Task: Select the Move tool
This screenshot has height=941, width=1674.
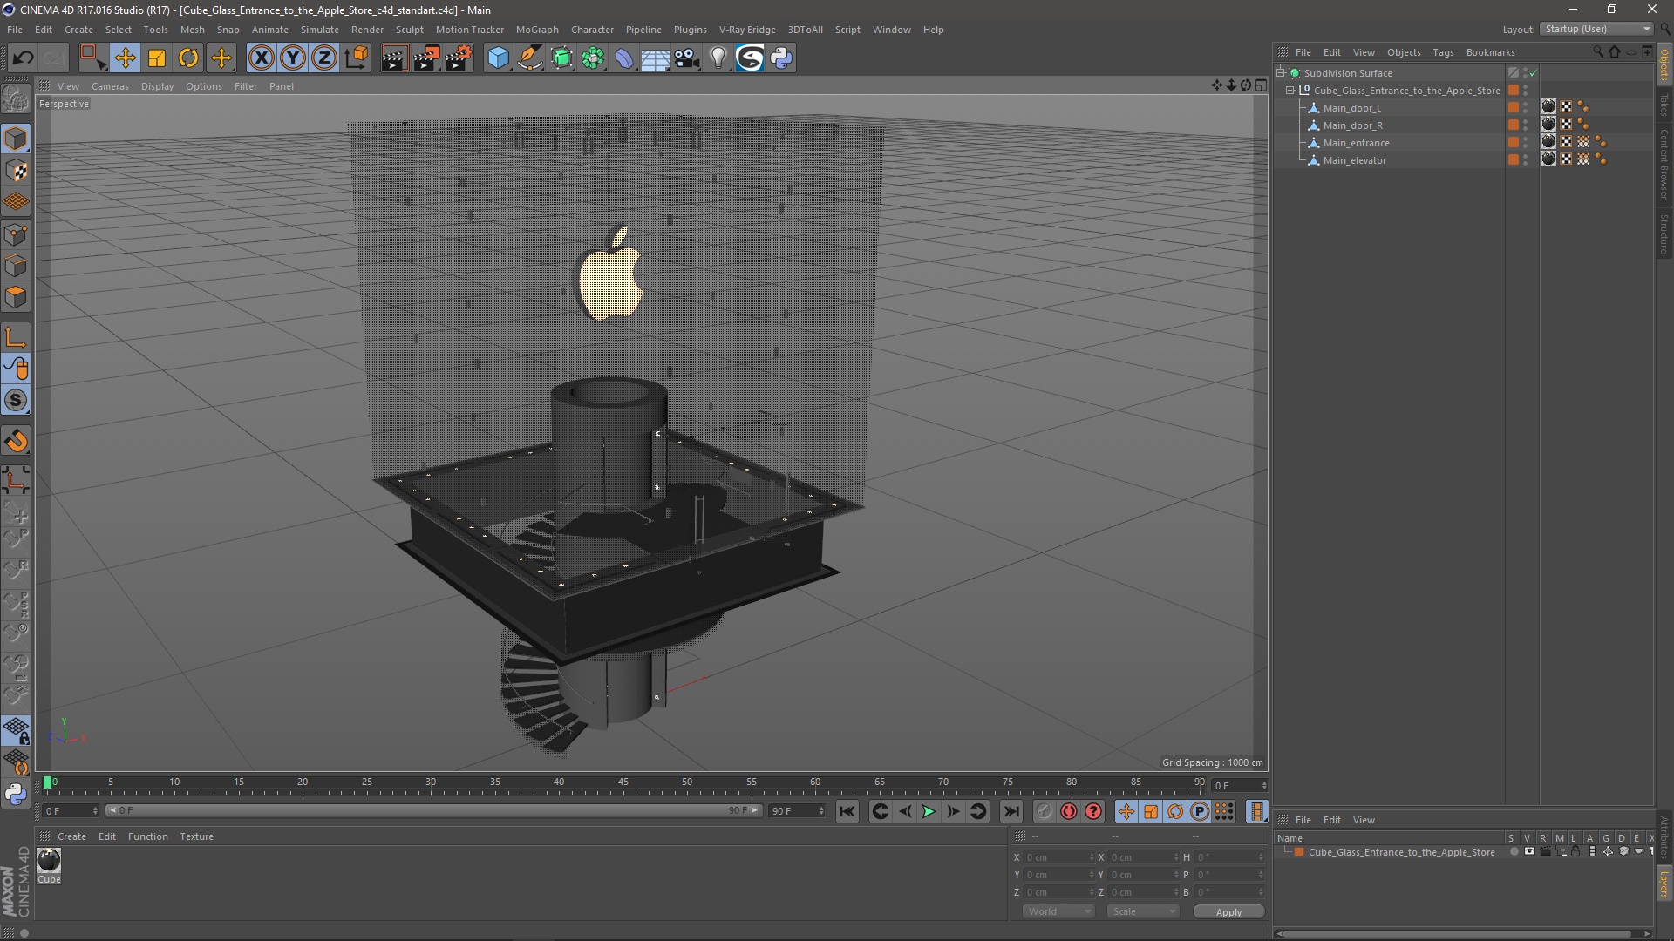Action: [x=125, y=58]
